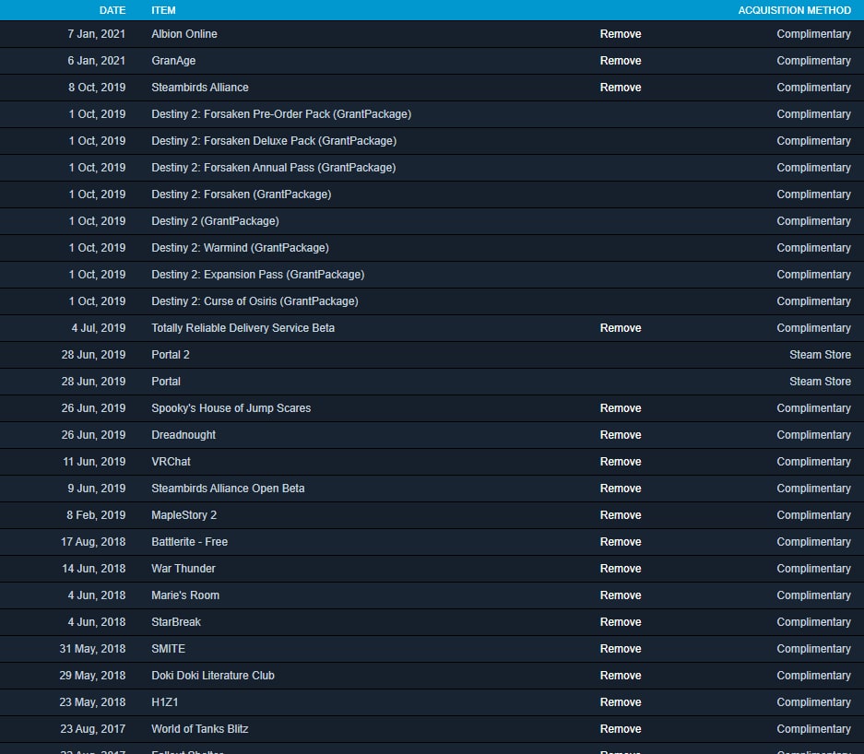Click the "Steam Store" text in Portal 2 row
This screenshot has height=754, width=864.
[820, 355]
